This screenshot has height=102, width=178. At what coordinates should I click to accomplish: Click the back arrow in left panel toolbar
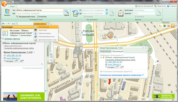[3, 23]
